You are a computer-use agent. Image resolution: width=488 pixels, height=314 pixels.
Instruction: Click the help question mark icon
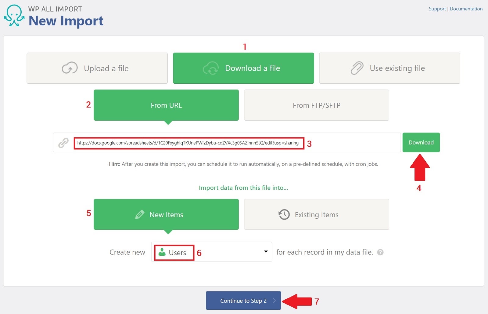(380, 252)
